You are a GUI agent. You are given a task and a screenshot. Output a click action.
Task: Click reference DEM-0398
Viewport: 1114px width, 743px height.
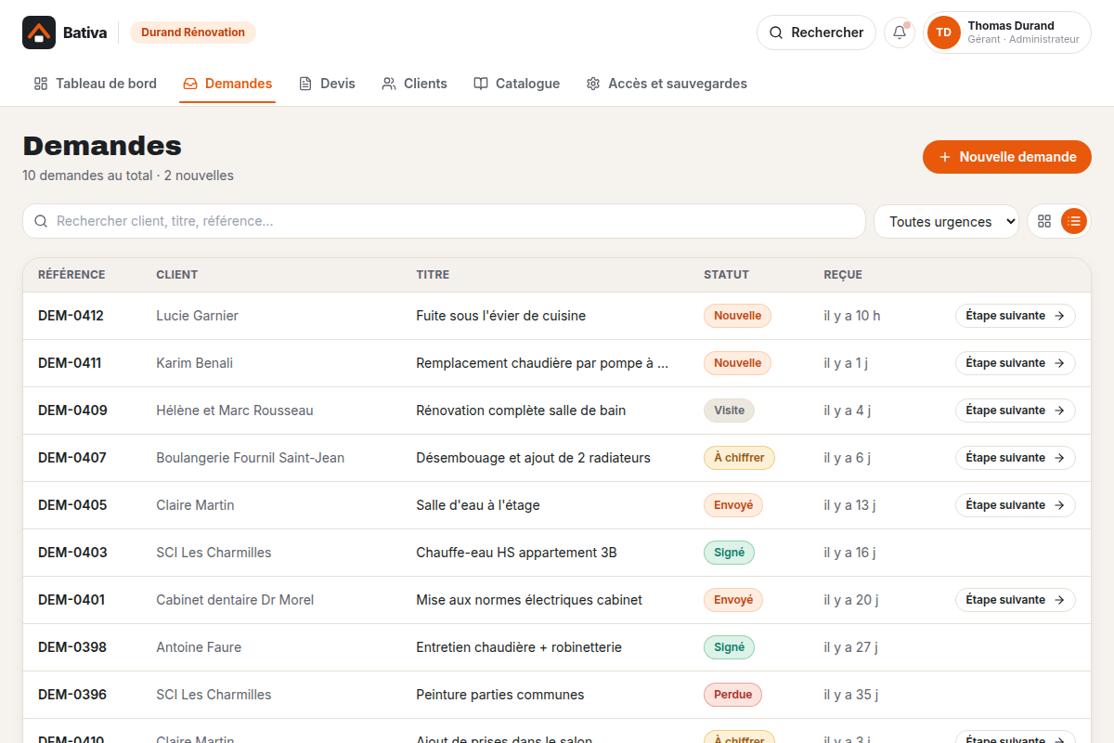[x=72, y=647]
